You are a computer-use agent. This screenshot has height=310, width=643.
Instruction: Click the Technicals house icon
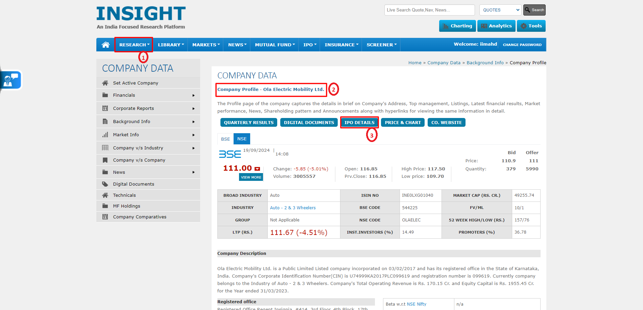[105, 195]
